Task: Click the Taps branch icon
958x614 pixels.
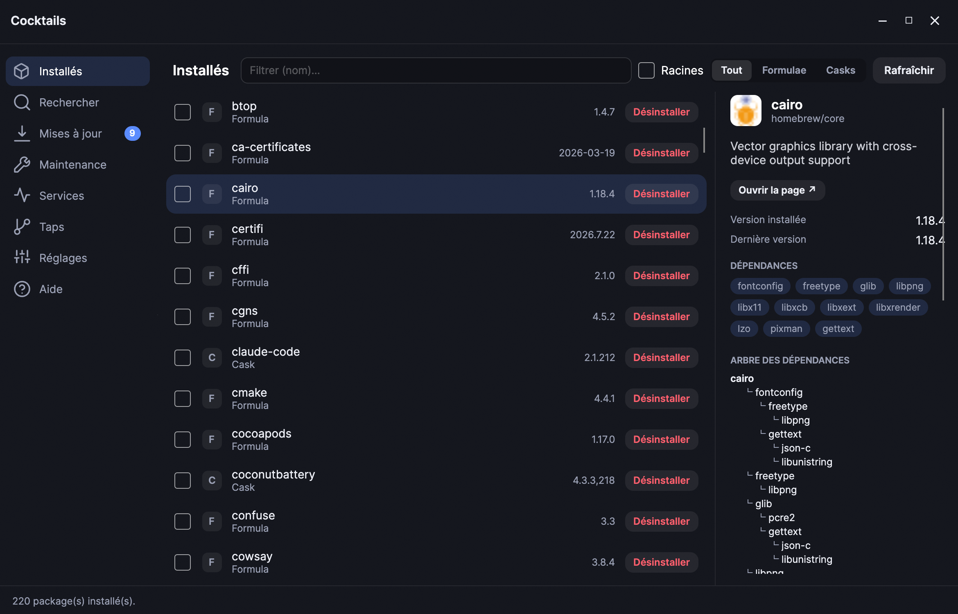Action: coord(22,227)
